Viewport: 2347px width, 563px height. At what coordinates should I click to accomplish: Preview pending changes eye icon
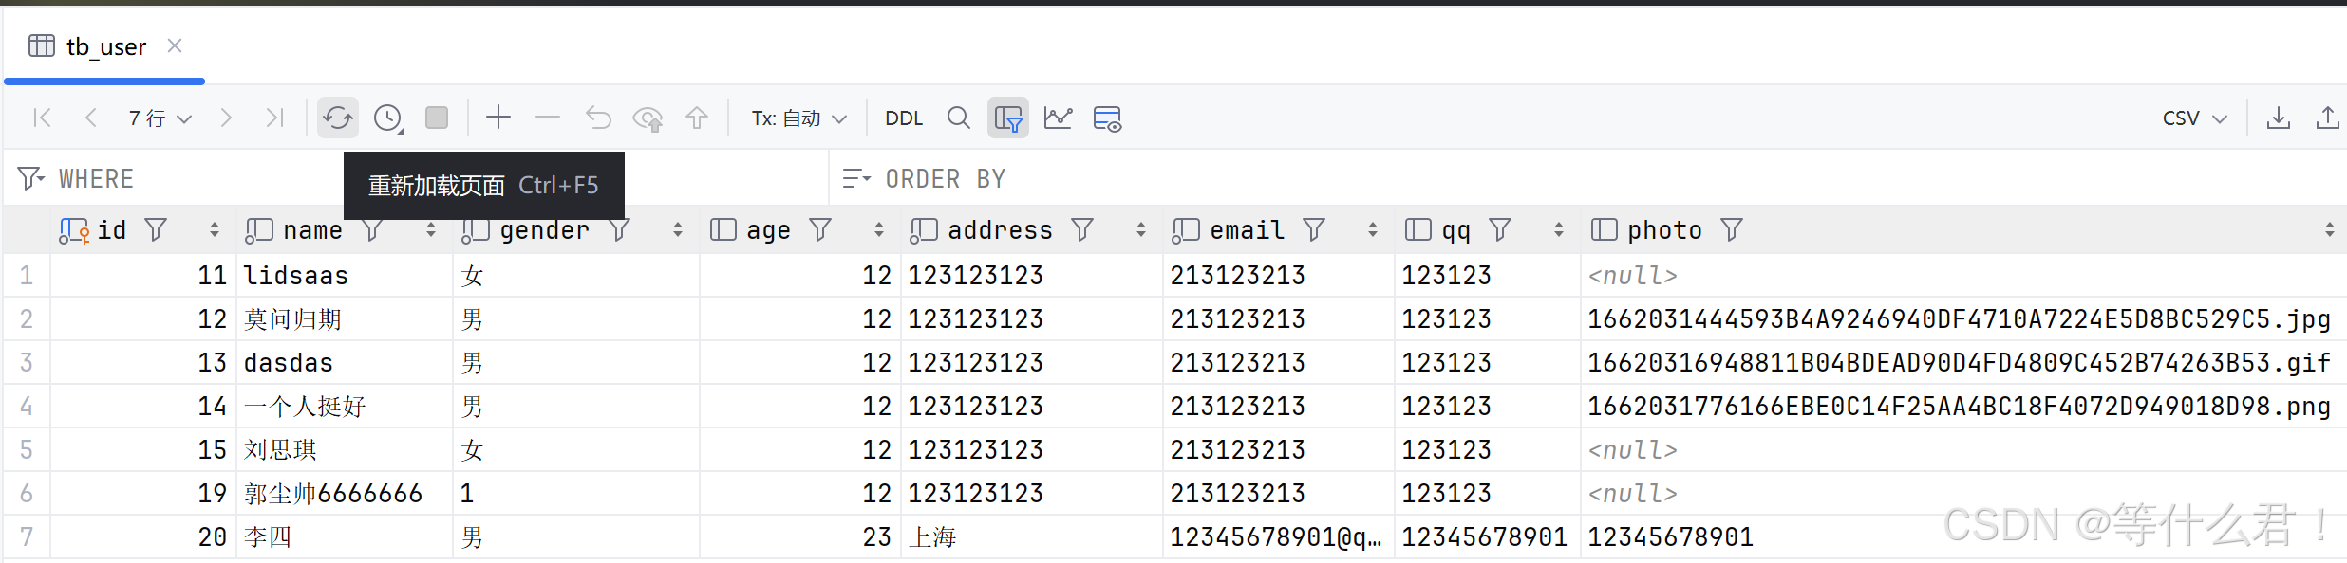648,118
